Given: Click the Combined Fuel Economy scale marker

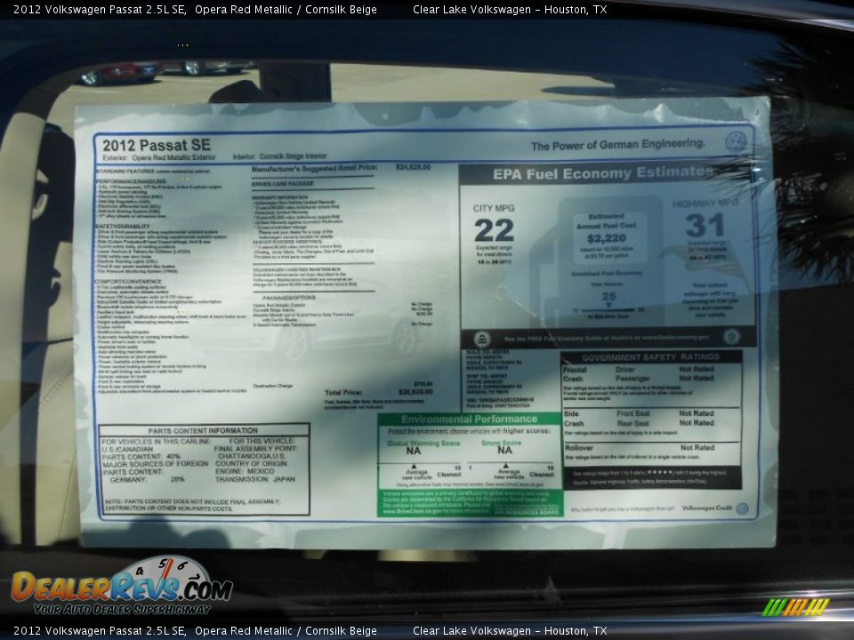Looking at the screenshot, I should pos(608,304).
